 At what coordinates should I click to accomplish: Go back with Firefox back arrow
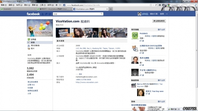click(x=57, y=5)
